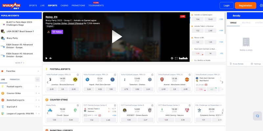
Task: Enter fullscreen in the Twitch player
Action: [x=176, y=58]
